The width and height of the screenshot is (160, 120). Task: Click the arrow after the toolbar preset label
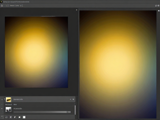tap(21, 6)
